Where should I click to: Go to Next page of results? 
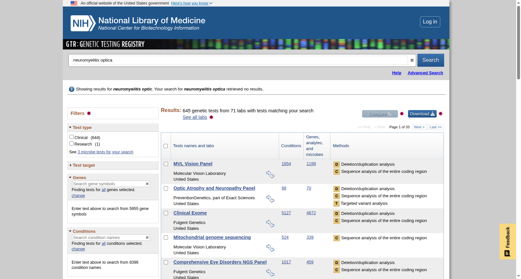tap(419, 127)
